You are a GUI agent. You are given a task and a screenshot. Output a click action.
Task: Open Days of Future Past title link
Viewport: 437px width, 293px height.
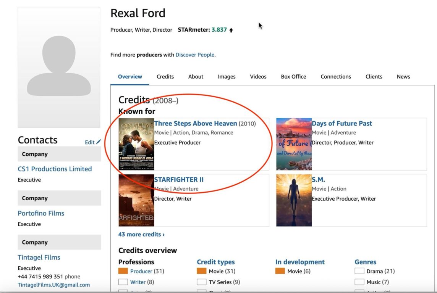[342, 123]
